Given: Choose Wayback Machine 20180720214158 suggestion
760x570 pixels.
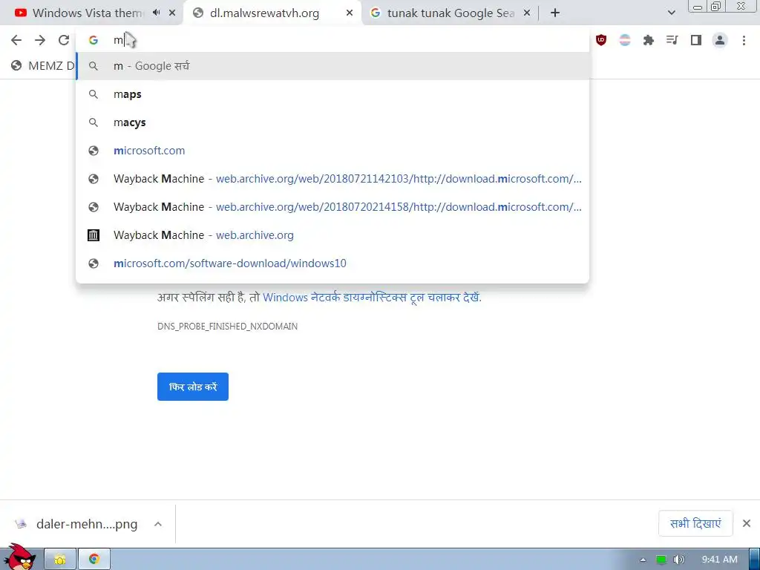Looking at the screenshot, I should [x=332, y=207].
